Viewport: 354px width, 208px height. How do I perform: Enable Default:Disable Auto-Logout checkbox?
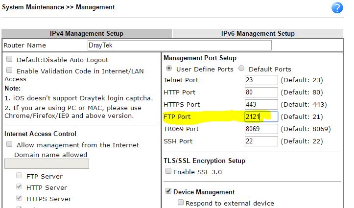9,59
